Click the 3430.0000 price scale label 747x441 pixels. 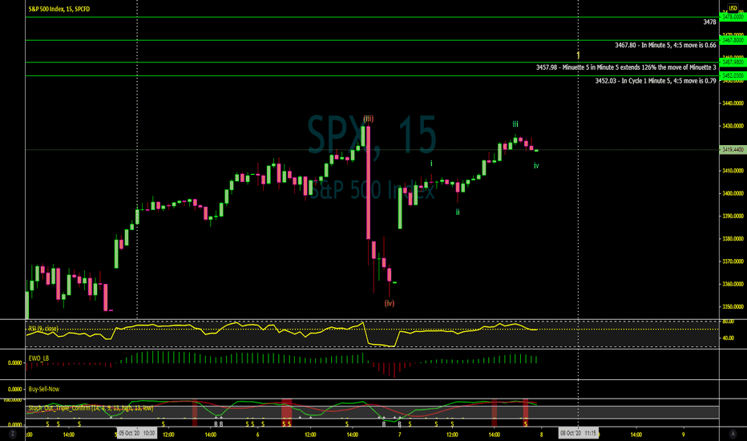point(733,126)
